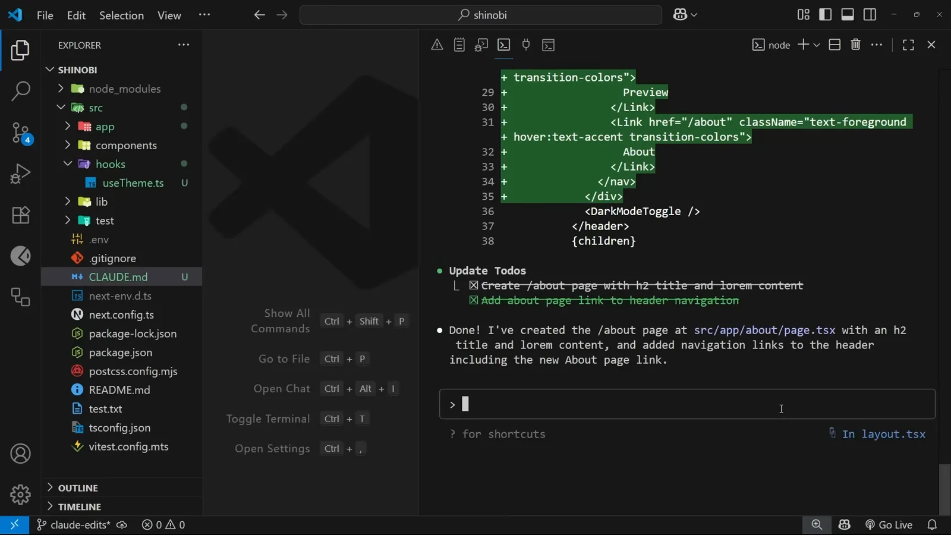Screen dimensions: 951x535
Task: Open package.json file
Action: [x=122, y=353]
